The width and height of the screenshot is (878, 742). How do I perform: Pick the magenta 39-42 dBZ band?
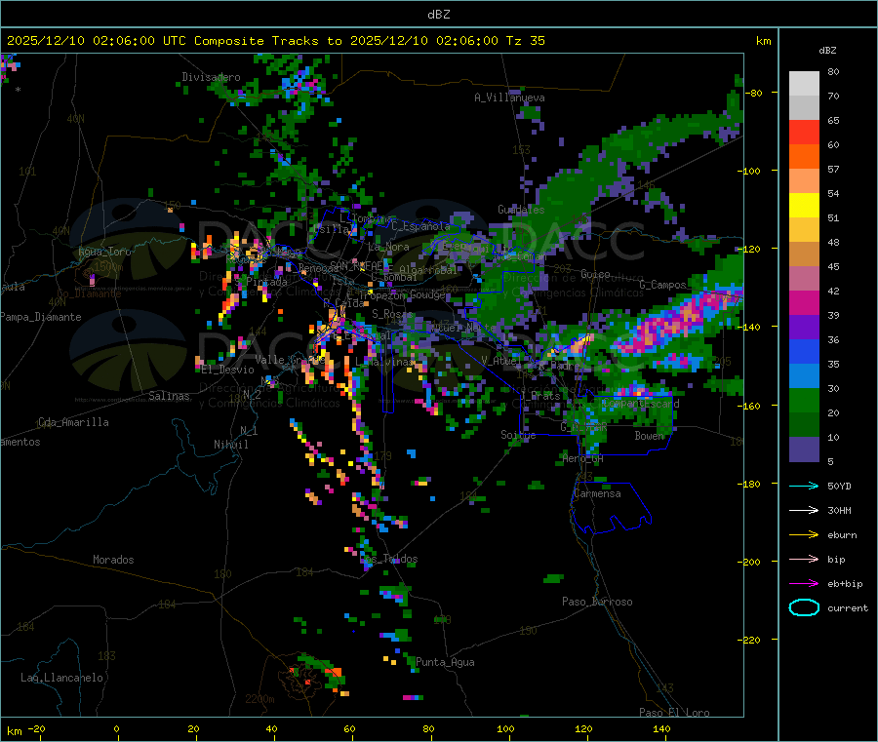[804, 302]
